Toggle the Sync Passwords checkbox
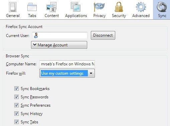 [x=16, y=97]
